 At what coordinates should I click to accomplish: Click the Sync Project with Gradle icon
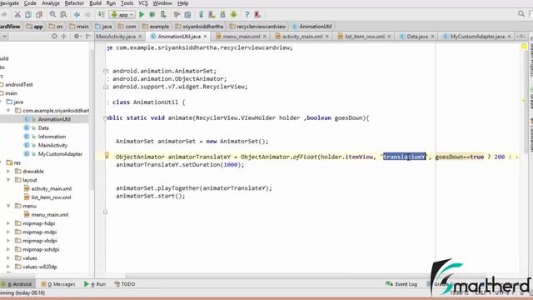(202, 15)
